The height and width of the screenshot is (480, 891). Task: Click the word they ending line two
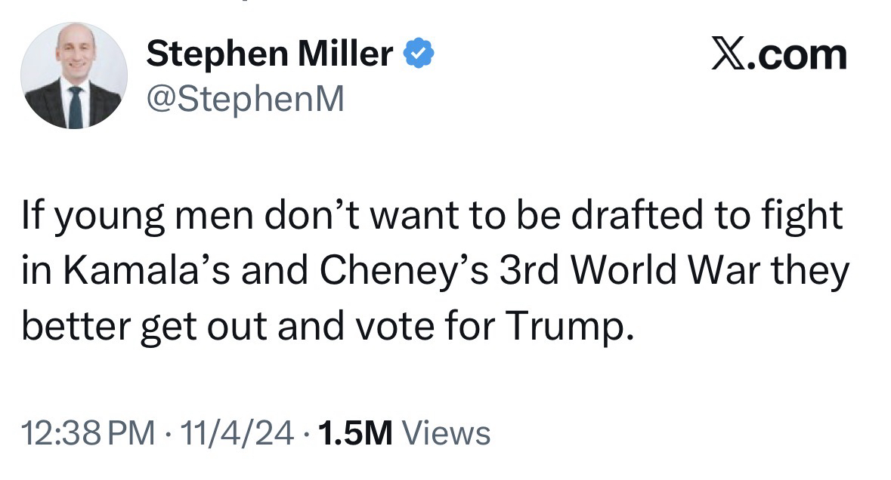pos(813,271)
